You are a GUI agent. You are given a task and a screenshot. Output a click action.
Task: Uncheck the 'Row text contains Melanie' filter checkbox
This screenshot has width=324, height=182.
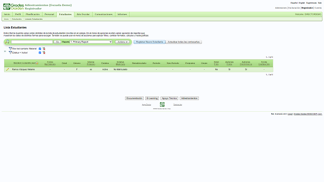[40, 49]
